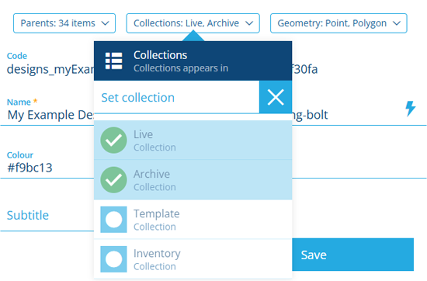The image size is (427, 281).
Task: Edit the Name field value
Action: [x=50, y=115]
